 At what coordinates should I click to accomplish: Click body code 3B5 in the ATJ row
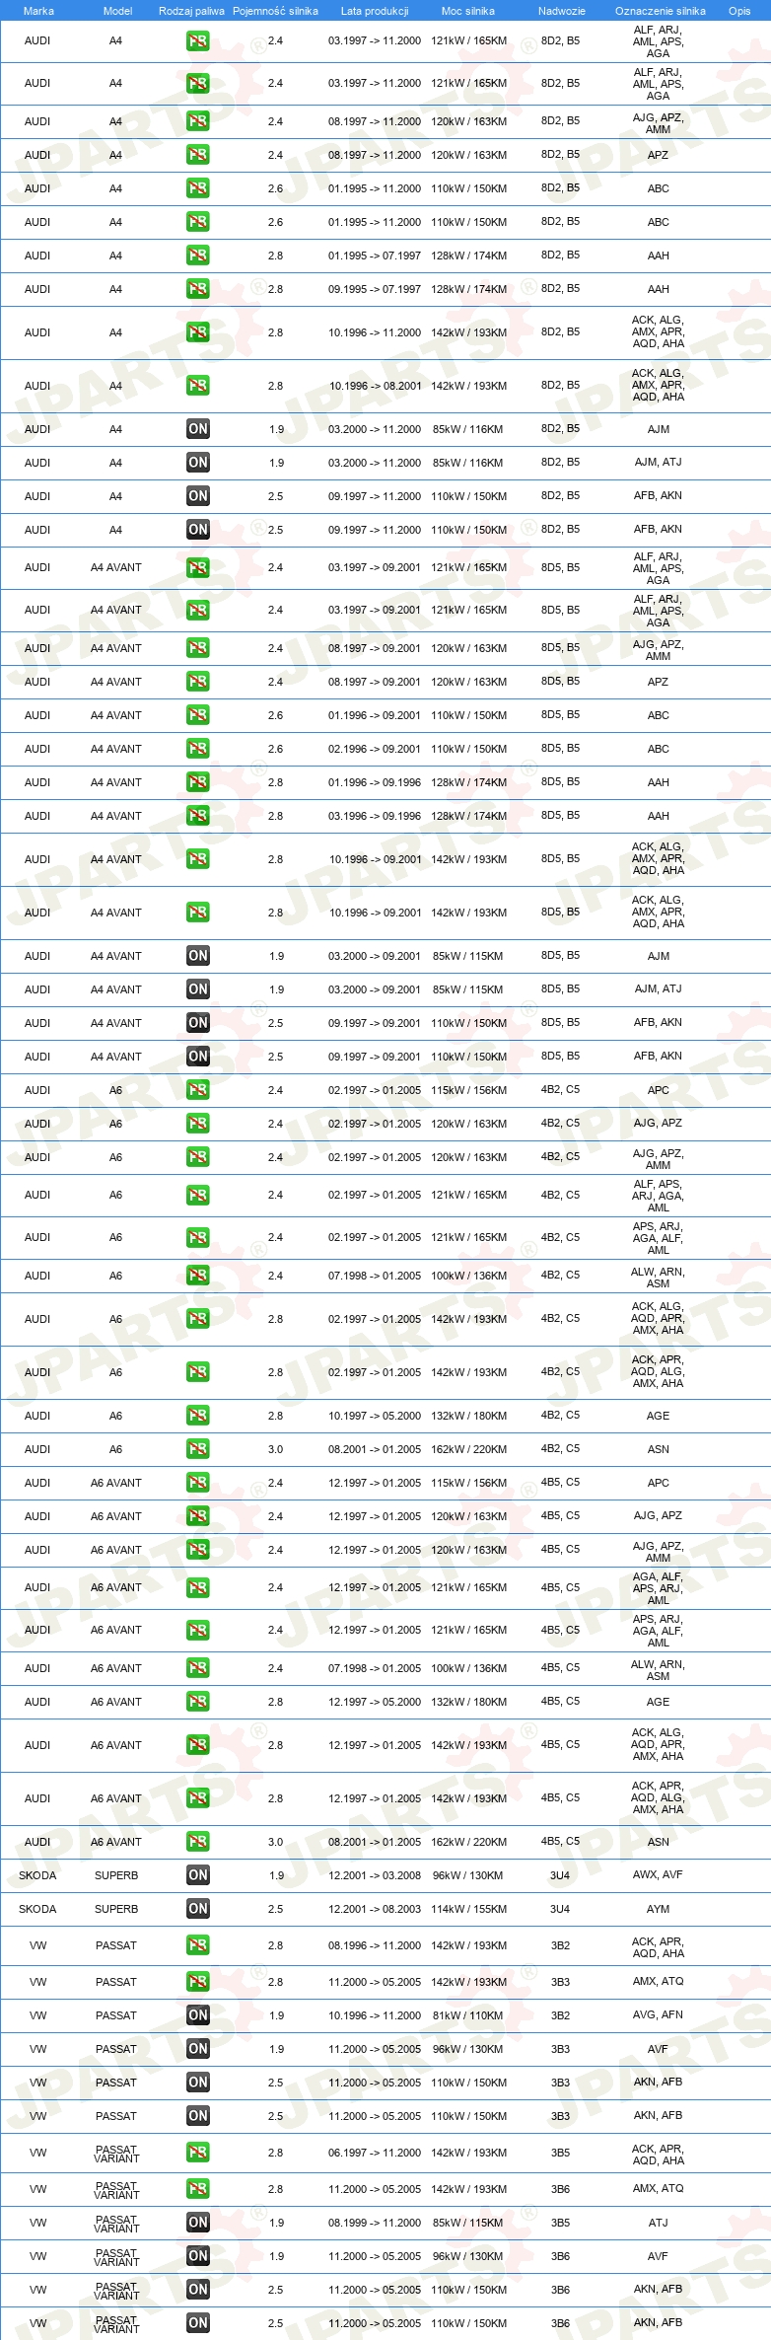click(x=560, y=2222)
